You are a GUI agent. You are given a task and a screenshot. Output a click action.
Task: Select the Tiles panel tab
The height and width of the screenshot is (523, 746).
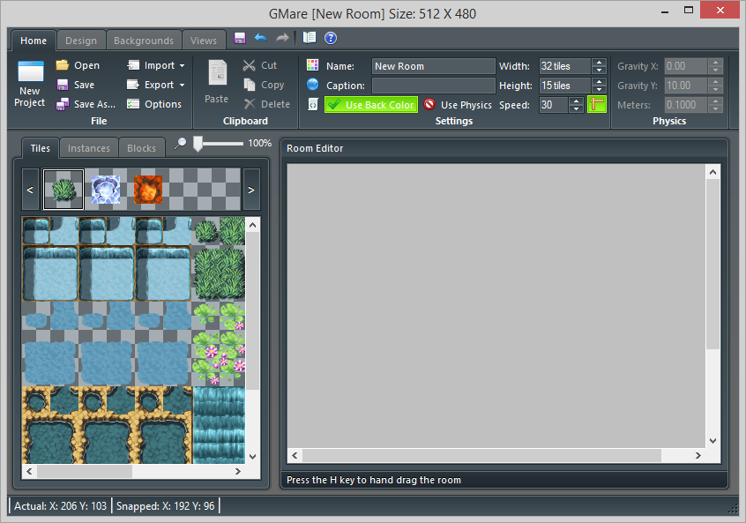click(x=40, y=148)
